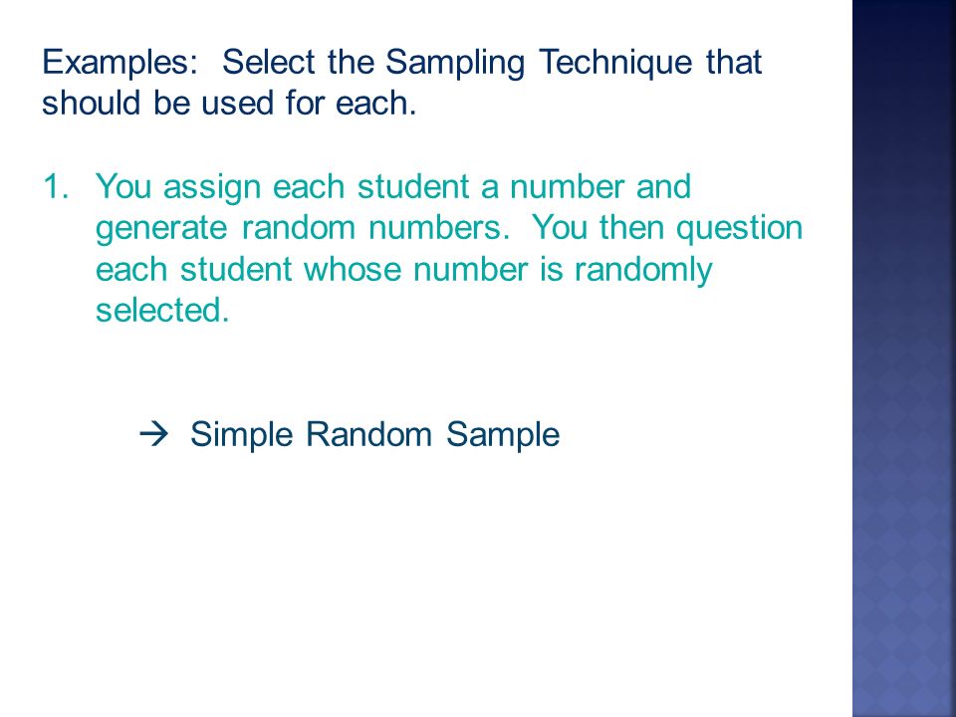The height and width of the screenshot is (717, 956).
Task: Click the phrase 'generate random numbers.'
Action: 303,229
